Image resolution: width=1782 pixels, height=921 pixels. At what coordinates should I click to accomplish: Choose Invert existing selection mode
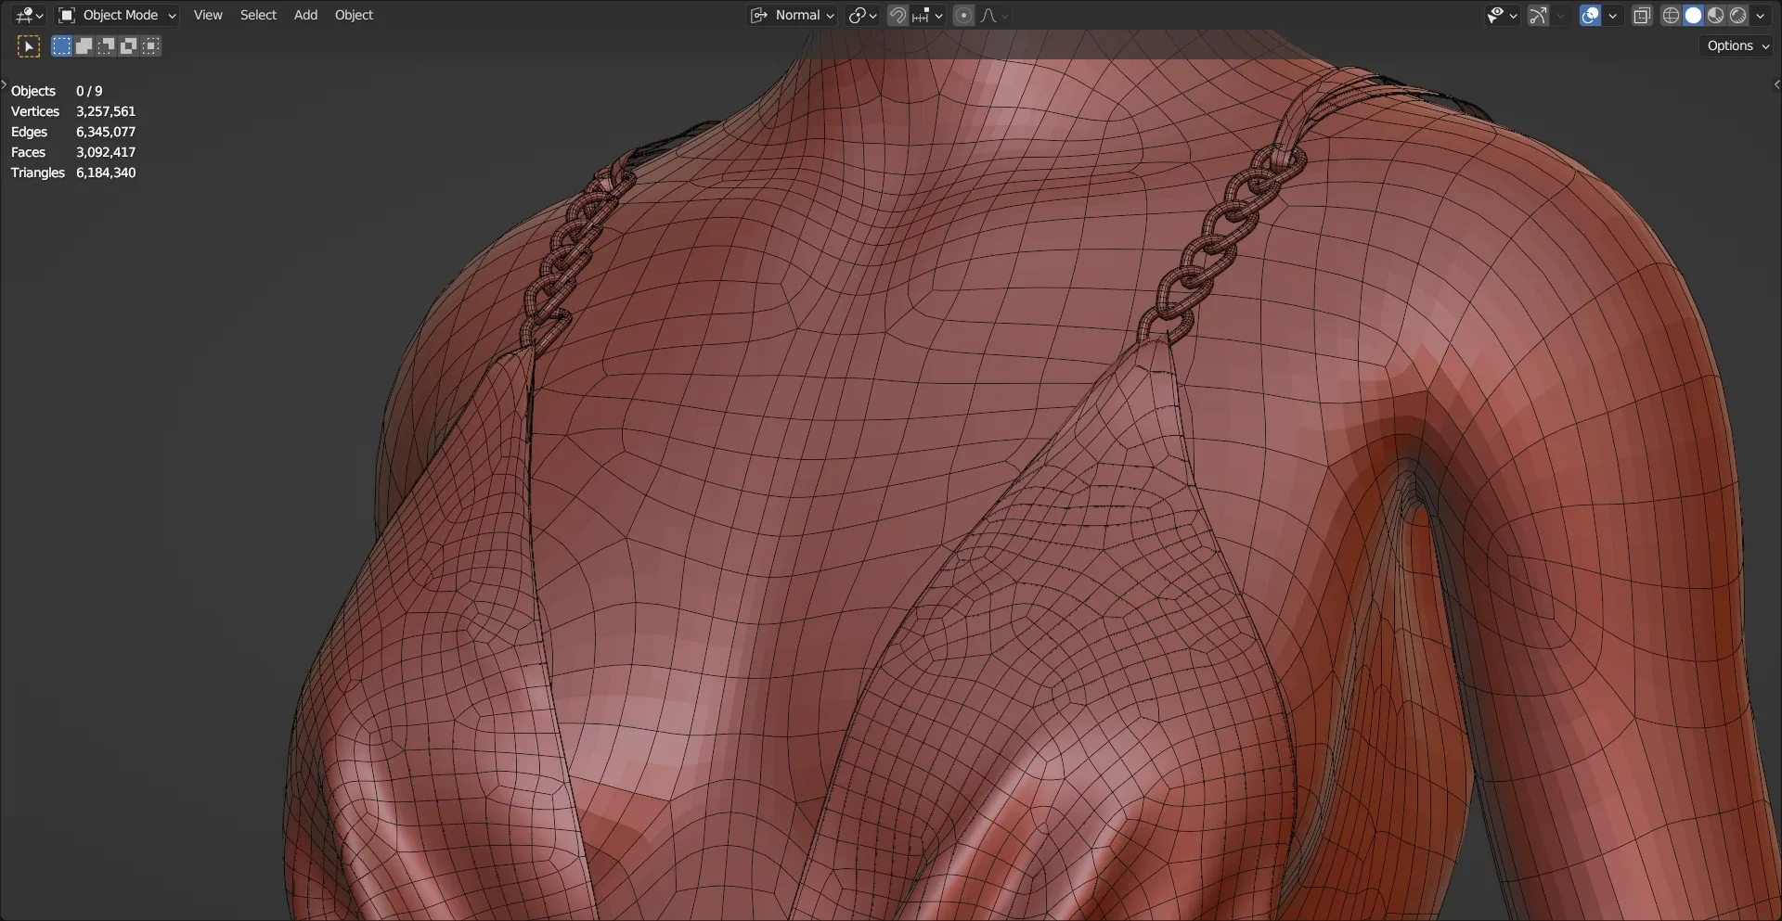tap(128, 46)
